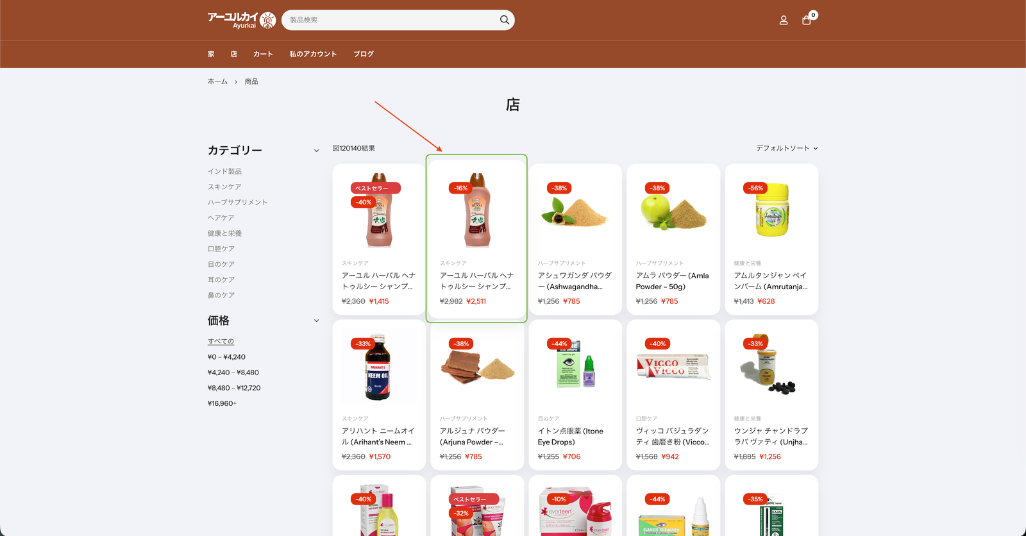The image size is (1026, 536).
Task: Open 私のアカウント menu item
Action: click(x=313, y=54)
